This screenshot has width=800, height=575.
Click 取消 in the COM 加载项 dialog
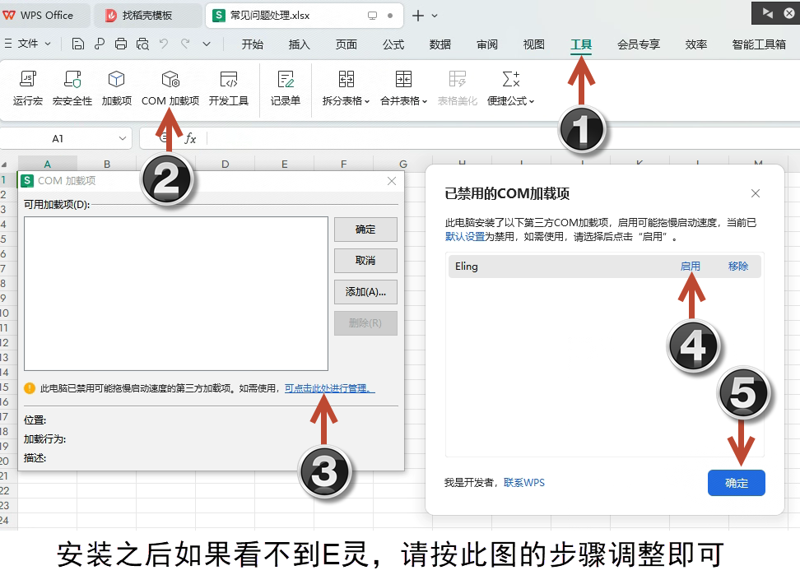tap(365, 261)
